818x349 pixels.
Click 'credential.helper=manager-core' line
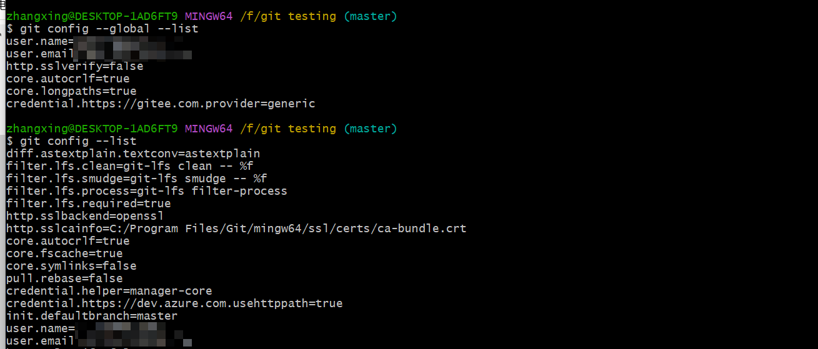[x=109, y=291]
